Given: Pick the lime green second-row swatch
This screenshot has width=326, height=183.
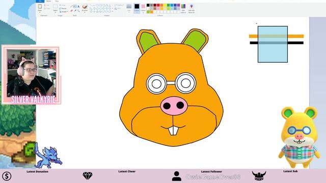Looking at the screenshot, I should click(169, 9).
